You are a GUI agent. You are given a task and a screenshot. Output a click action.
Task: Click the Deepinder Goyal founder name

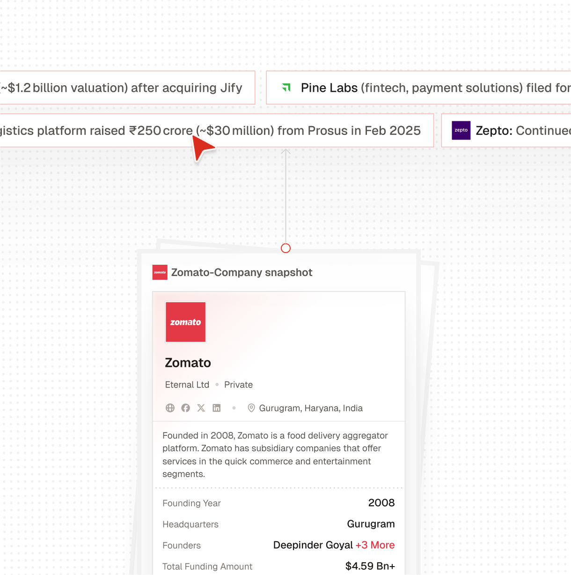[x=313, y=545]
